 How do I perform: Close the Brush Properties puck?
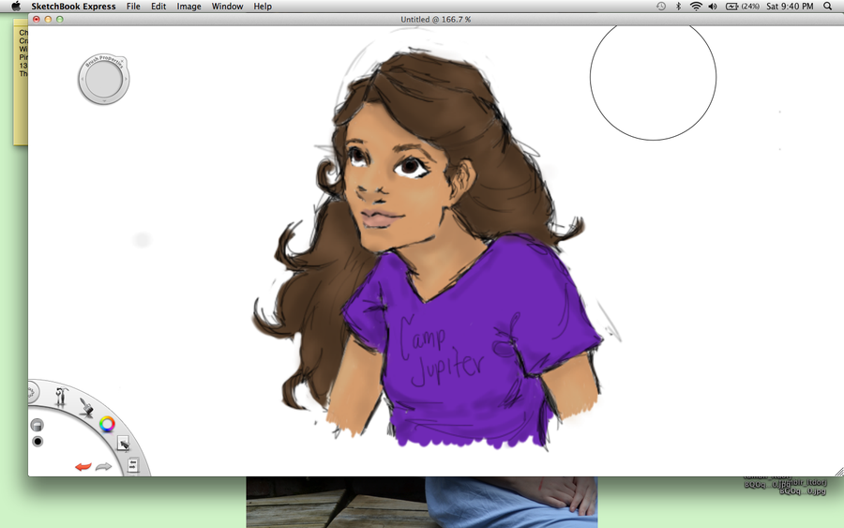[x=124, y=62]
